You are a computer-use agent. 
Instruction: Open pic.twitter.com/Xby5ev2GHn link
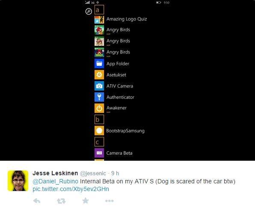point(71,189)
